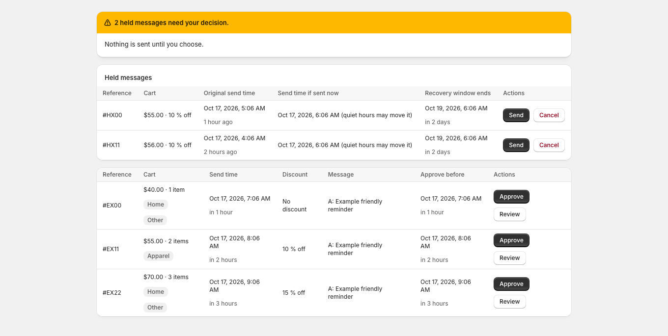Select reference #EX00

click(x=112, y=206)
